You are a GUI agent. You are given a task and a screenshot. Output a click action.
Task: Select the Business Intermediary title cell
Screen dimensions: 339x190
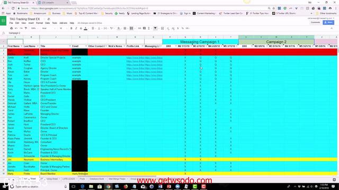56,159
